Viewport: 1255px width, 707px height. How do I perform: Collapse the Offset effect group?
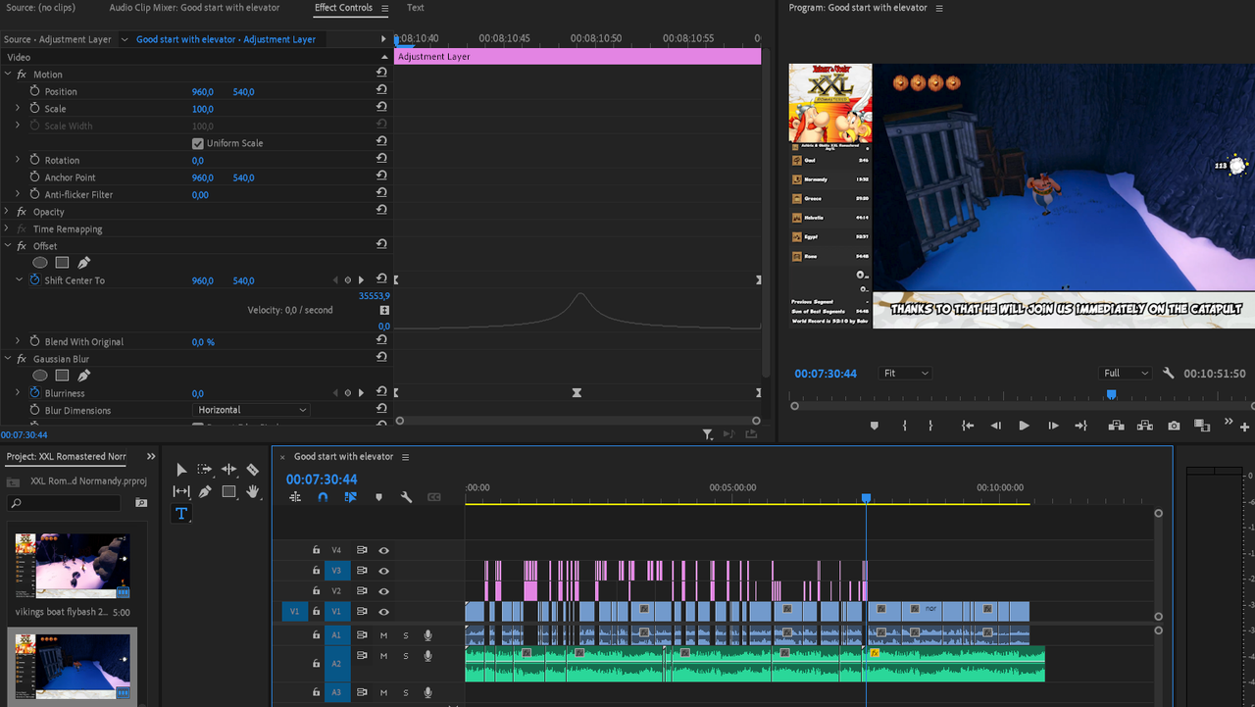point(7,246)
